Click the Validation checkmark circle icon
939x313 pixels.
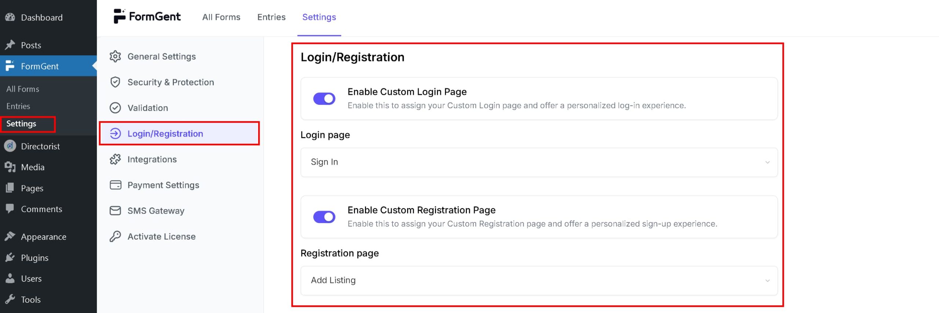pos(115,108)
